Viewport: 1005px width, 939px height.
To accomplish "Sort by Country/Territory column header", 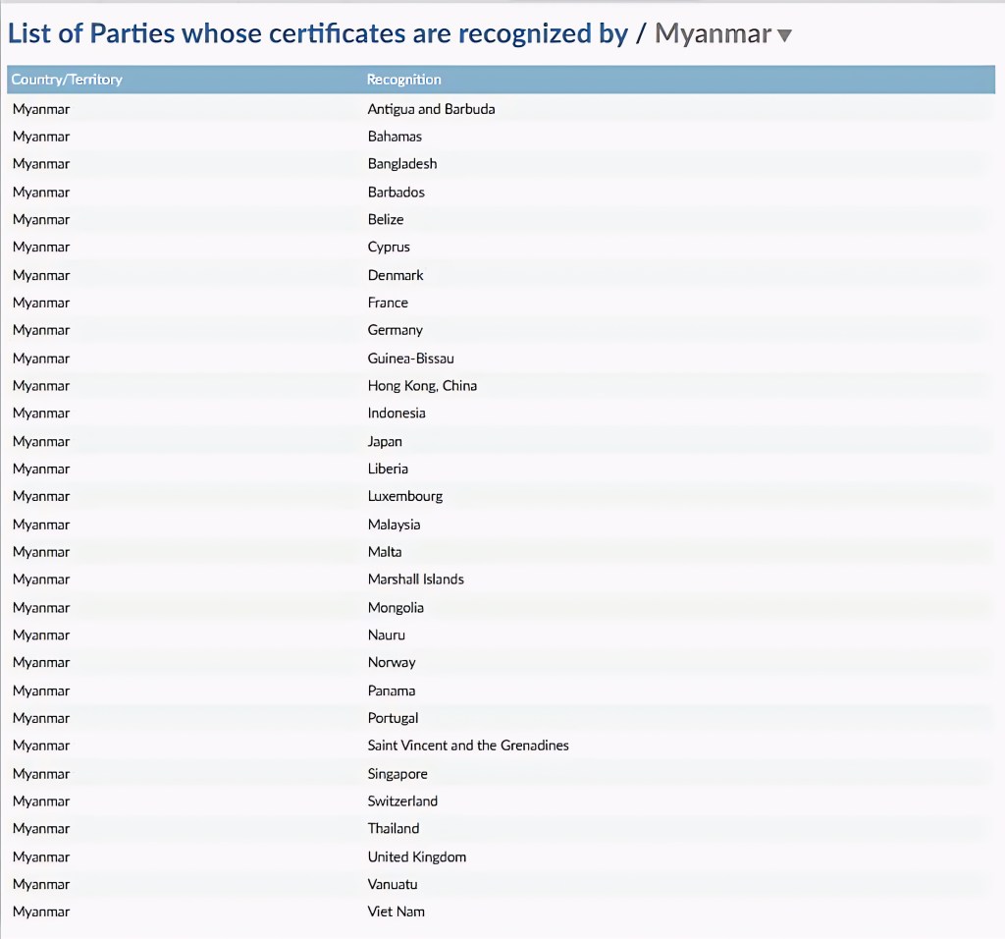I will [67, 80].
